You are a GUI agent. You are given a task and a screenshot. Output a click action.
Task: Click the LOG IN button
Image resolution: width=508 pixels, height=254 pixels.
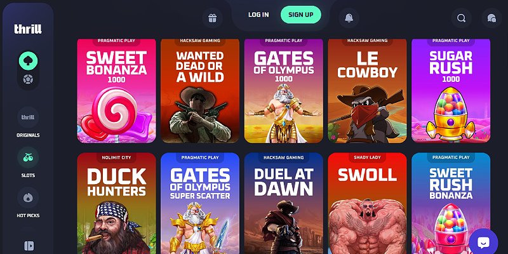(x=258, y=15)
